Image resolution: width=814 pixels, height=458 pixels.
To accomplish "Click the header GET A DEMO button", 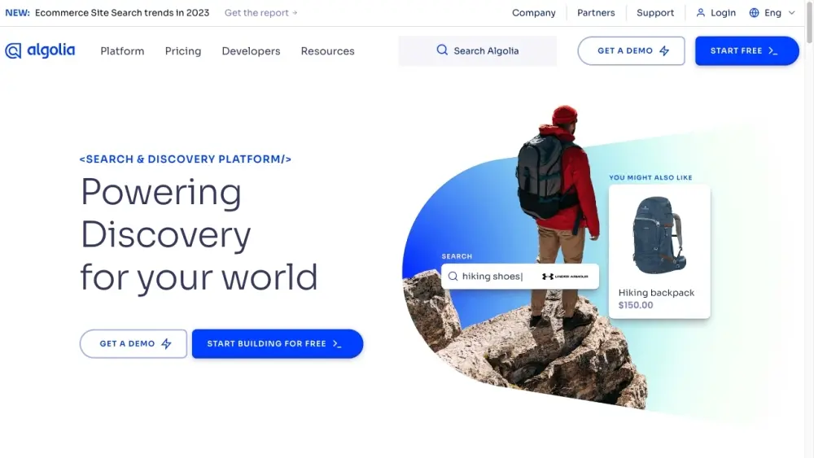I will (x=632, y=50).
